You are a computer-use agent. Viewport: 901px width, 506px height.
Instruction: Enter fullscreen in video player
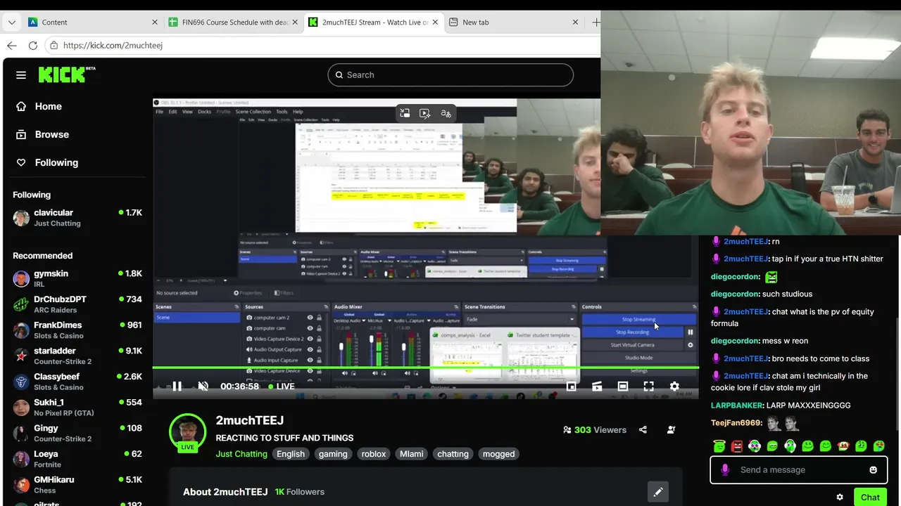tap(648, 386)
